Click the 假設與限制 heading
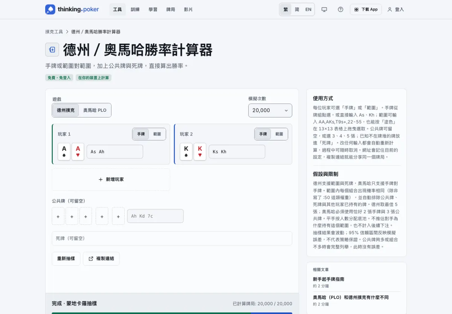452x314 pixels. (325, 174)
